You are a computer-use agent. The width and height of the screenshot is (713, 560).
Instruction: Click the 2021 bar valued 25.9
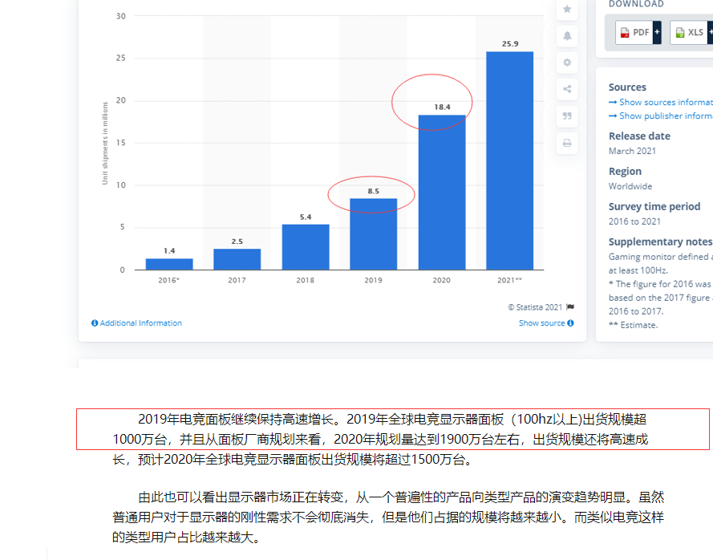[510, 160]
